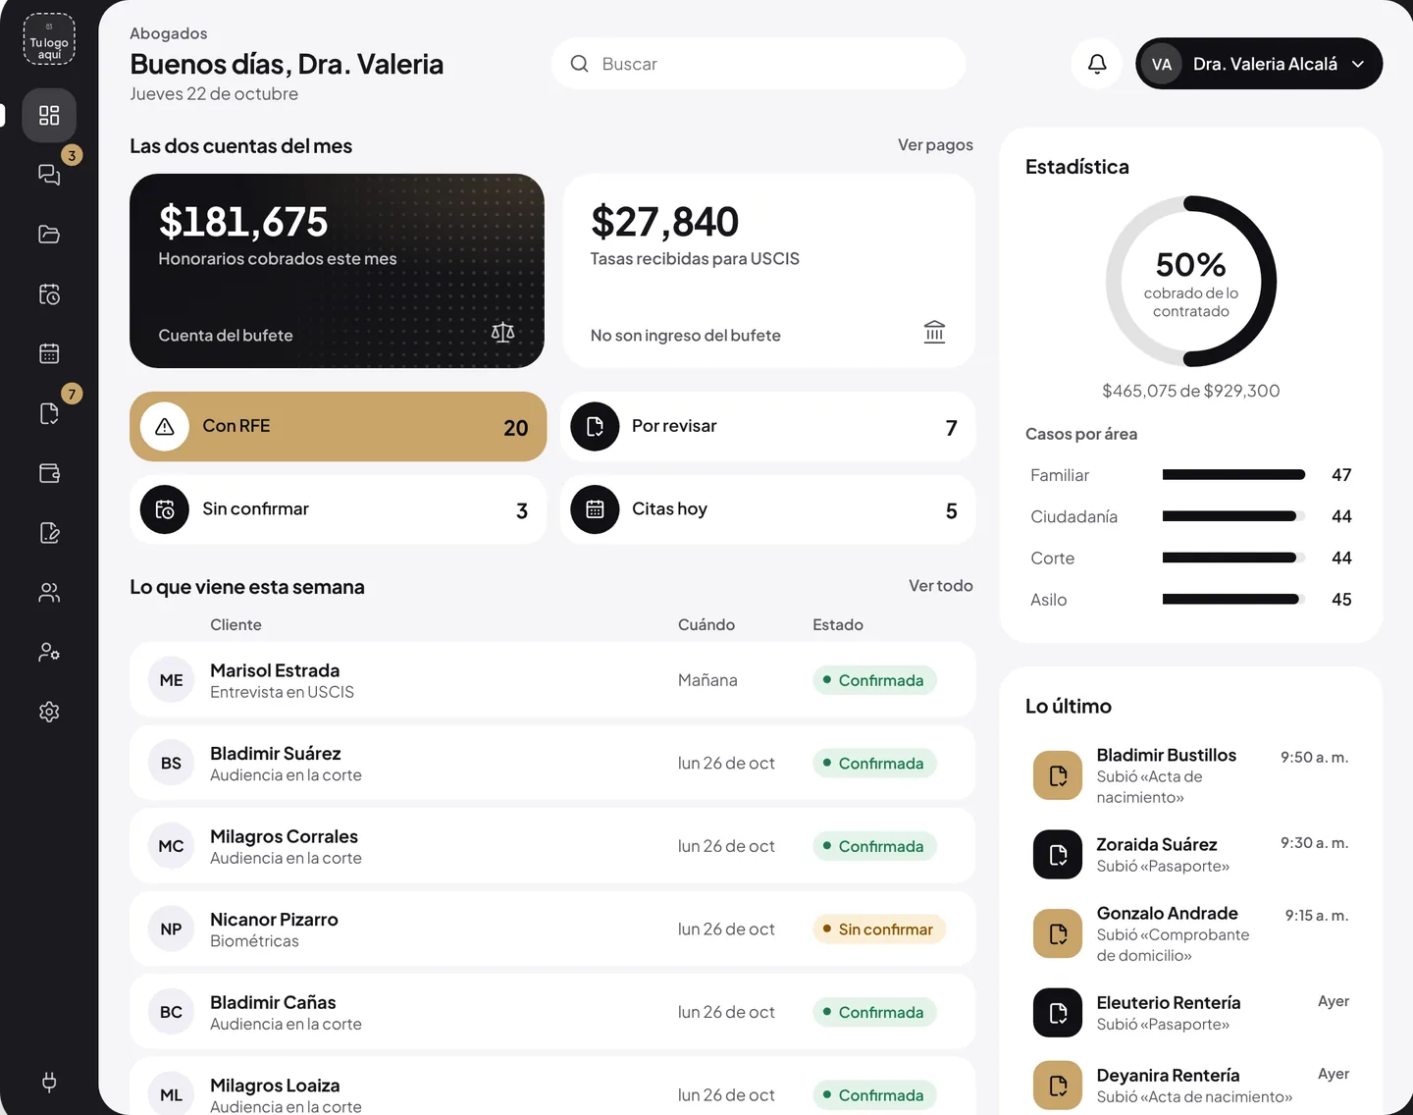Viewport: 1413px width, 1115px height.
Task: Open the calendar icon in sidebar
Action: [x=49, y=353]
